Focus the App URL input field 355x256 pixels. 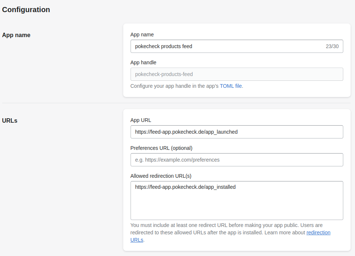pos(237,132)
